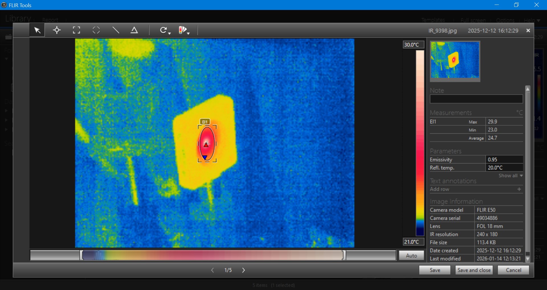The image size is (547, 290).
Task: Select the line measurement tool
Action: tap(116, 30)
